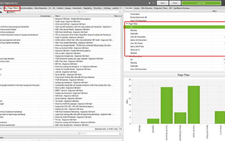
Task: Select the "Email Hosting - Digizone Việt Nam" row
Action: pos(61,98)
